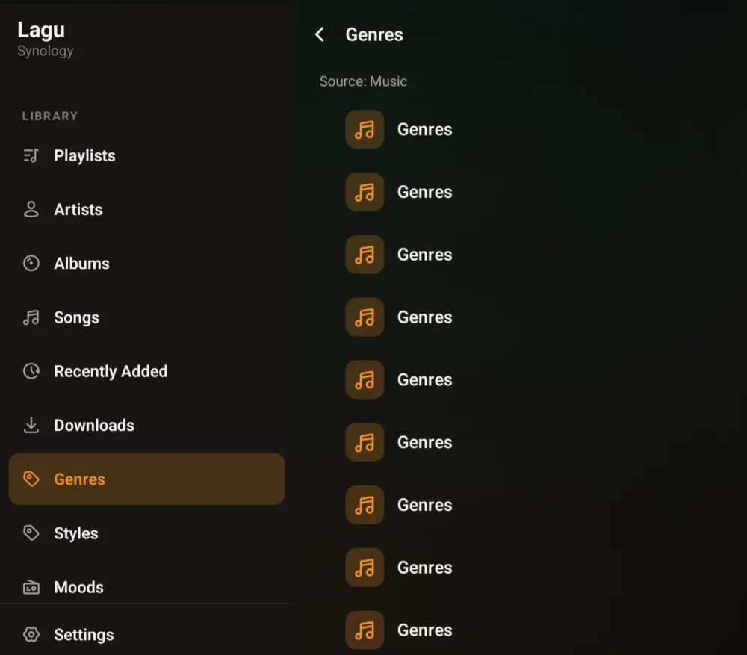747x655 pixels.
Task: Click the Styles tag icon
Action: [x=31, y=533]
